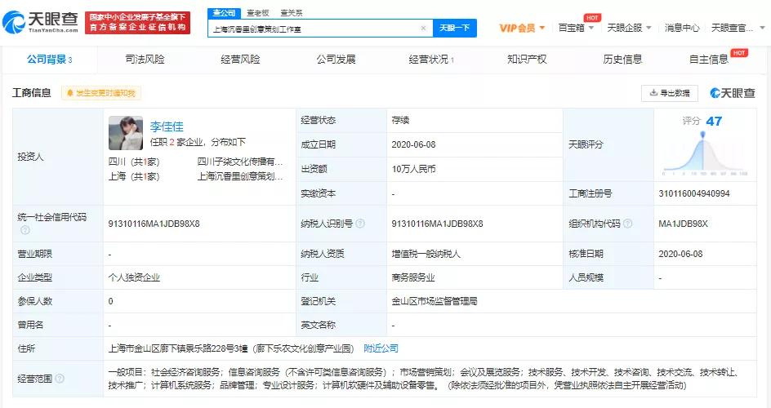Select the 查老板 search tab

click(257, 13)
